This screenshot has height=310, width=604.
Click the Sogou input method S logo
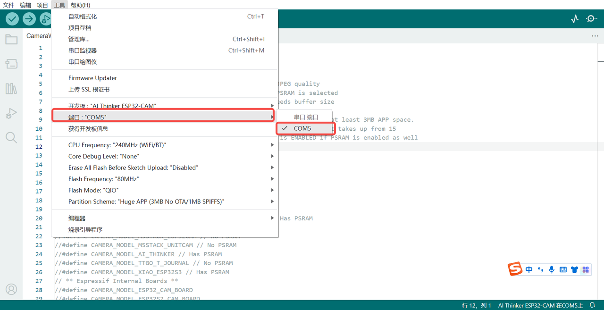pyautogui.click(x=515, y=269)
